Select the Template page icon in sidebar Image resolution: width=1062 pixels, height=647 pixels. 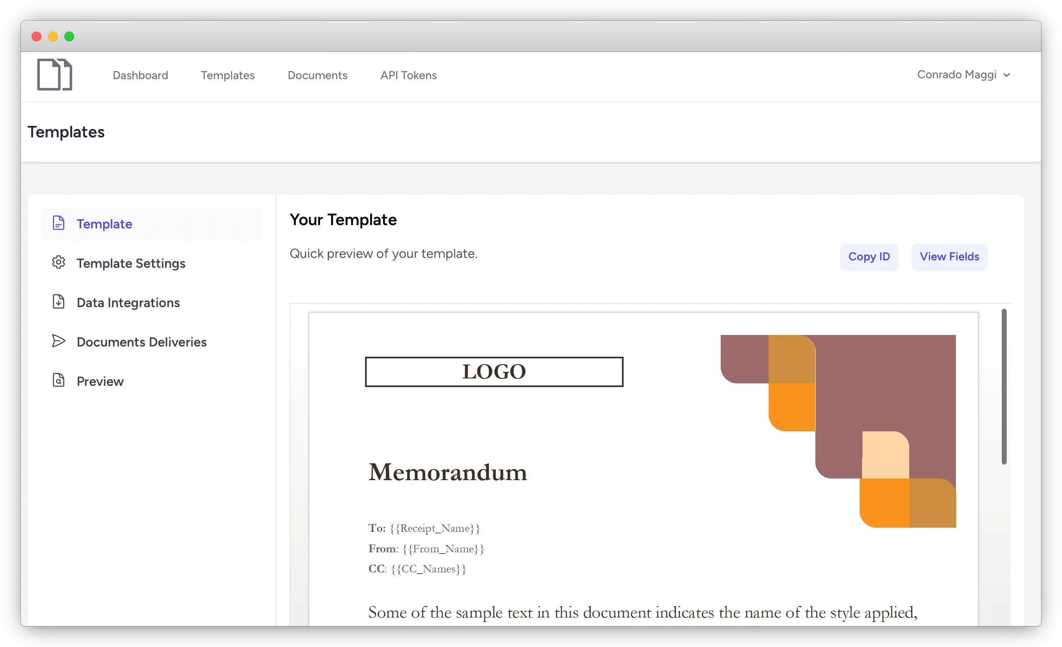pos(59,223)
